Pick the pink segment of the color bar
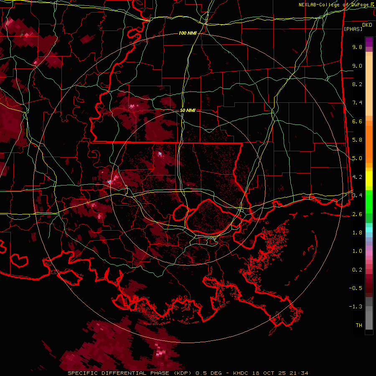Image resolution: width=376 pixels, height=376 pixels. click(369, 253)
